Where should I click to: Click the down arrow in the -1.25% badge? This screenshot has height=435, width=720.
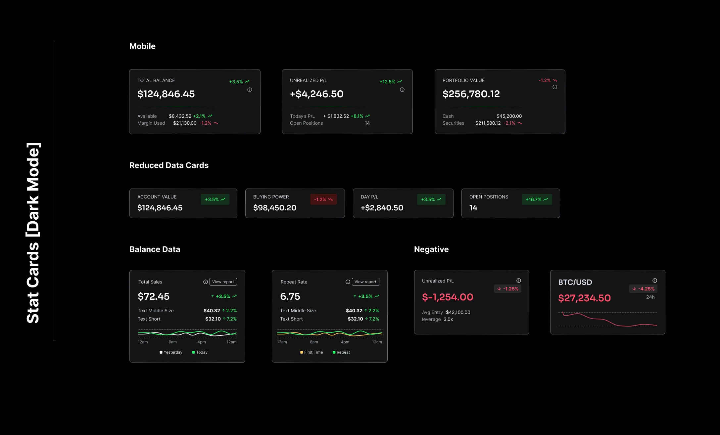pos(500,288)
